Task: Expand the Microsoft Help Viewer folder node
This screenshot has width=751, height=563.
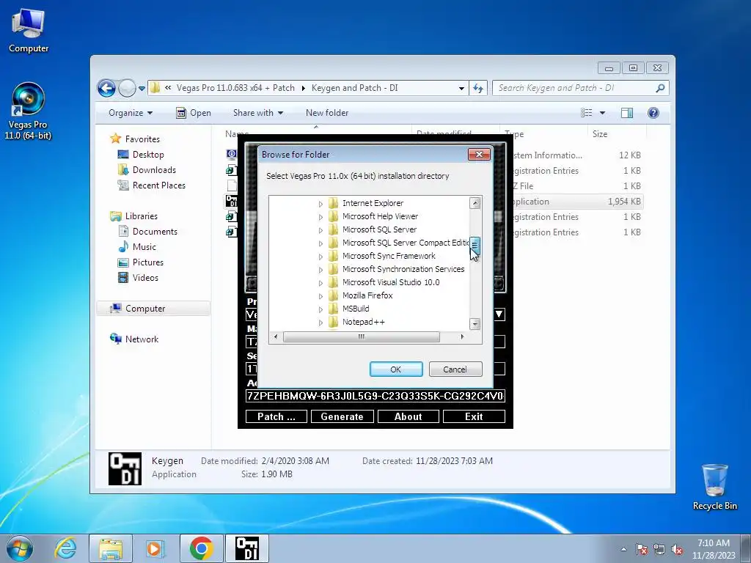Action: coord(320,217)
